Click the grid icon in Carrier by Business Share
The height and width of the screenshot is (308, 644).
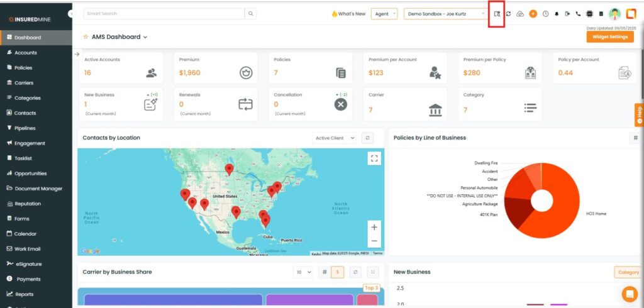click(373, 272)
